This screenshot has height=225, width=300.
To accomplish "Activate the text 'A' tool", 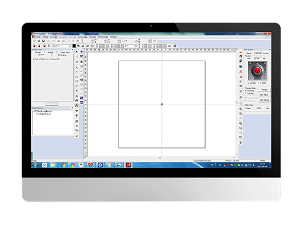I will point(77,96).
